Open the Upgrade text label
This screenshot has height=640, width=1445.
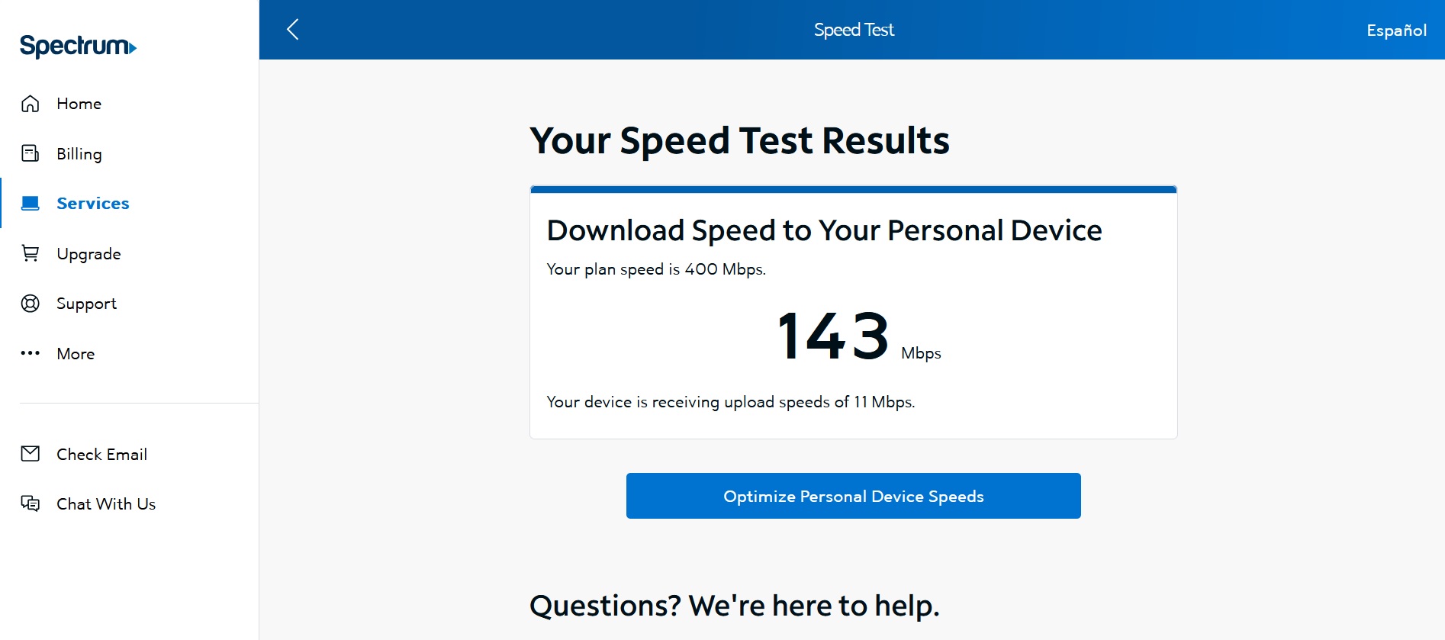point(89,254)
